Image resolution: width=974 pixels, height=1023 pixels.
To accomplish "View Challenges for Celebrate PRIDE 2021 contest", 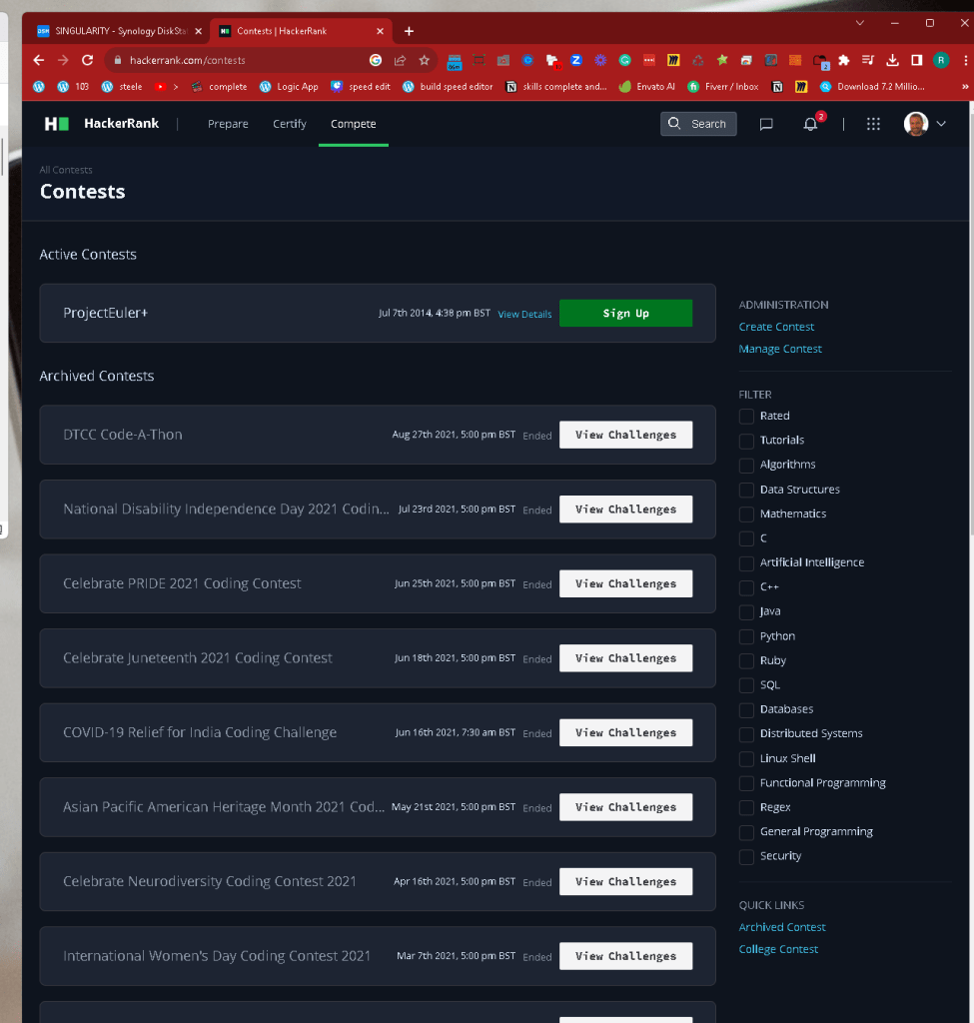I will 625,583.
